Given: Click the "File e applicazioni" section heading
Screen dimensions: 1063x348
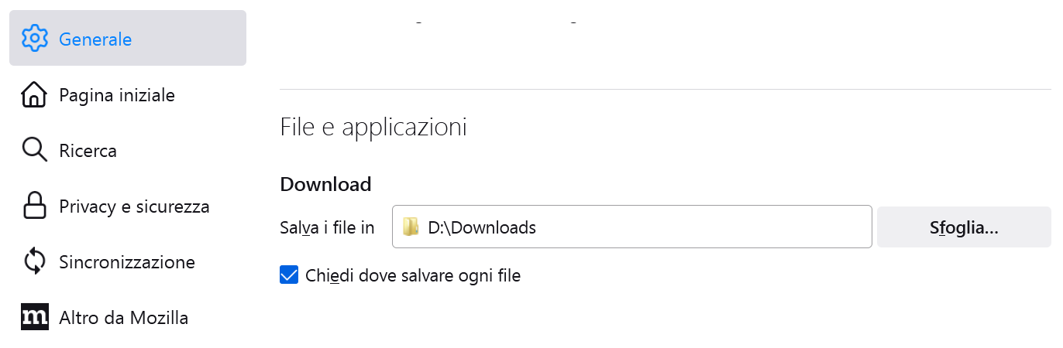Looking at the screenshot, I should click(373, 127).
